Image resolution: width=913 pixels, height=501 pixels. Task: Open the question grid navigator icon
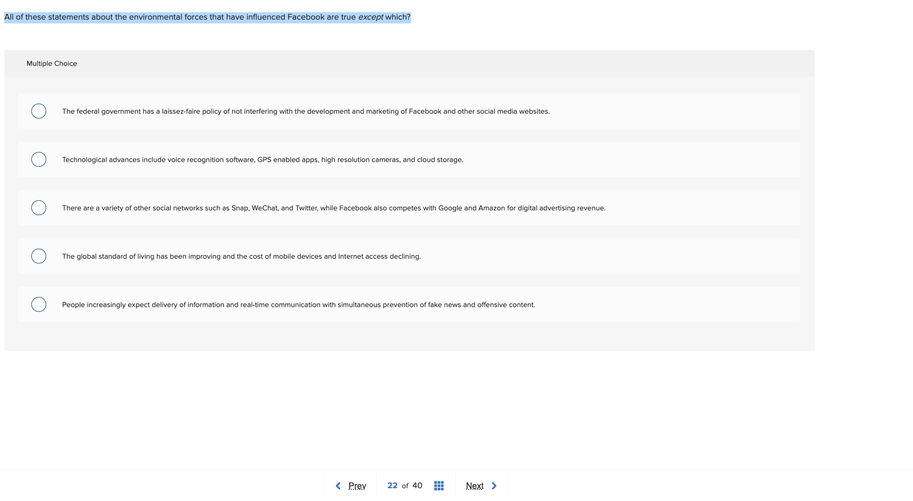(x=439, y=486)
